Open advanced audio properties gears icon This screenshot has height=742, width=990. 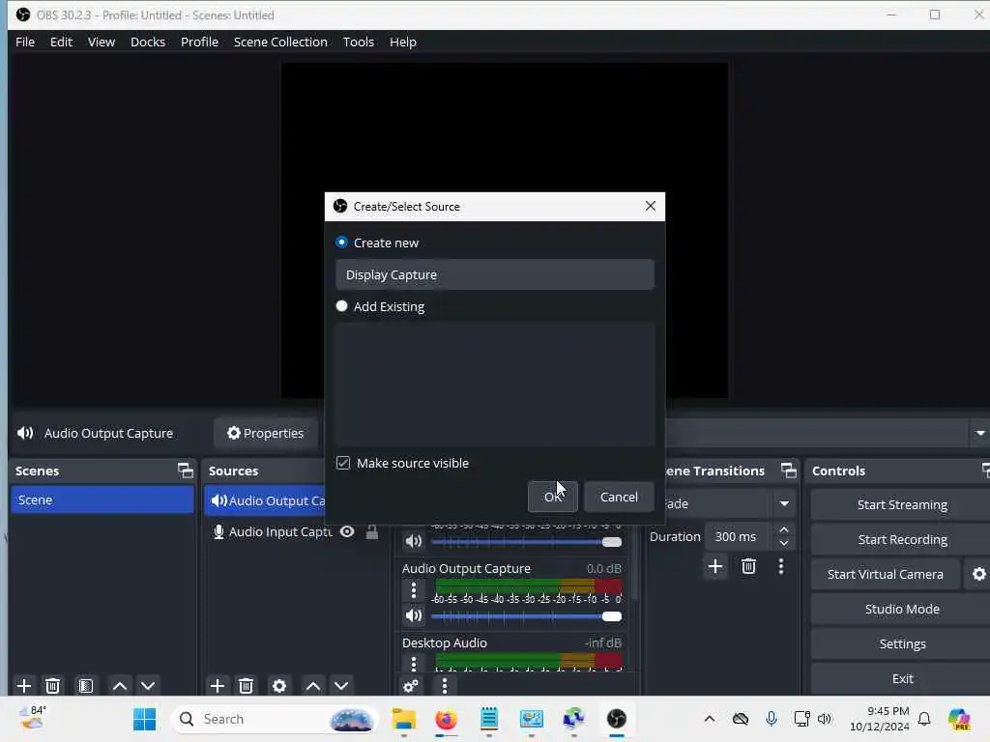(410, 686)
